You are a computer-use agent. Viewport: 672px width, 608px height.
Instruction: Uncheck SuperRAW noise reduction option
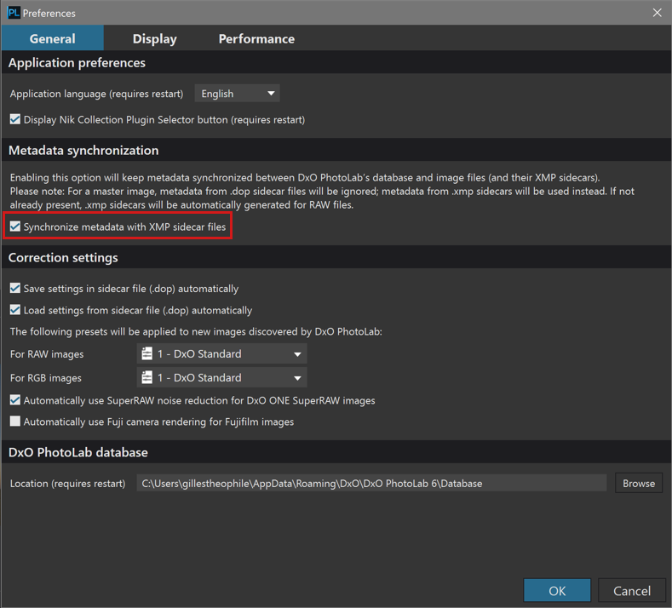tap(15, 400)
